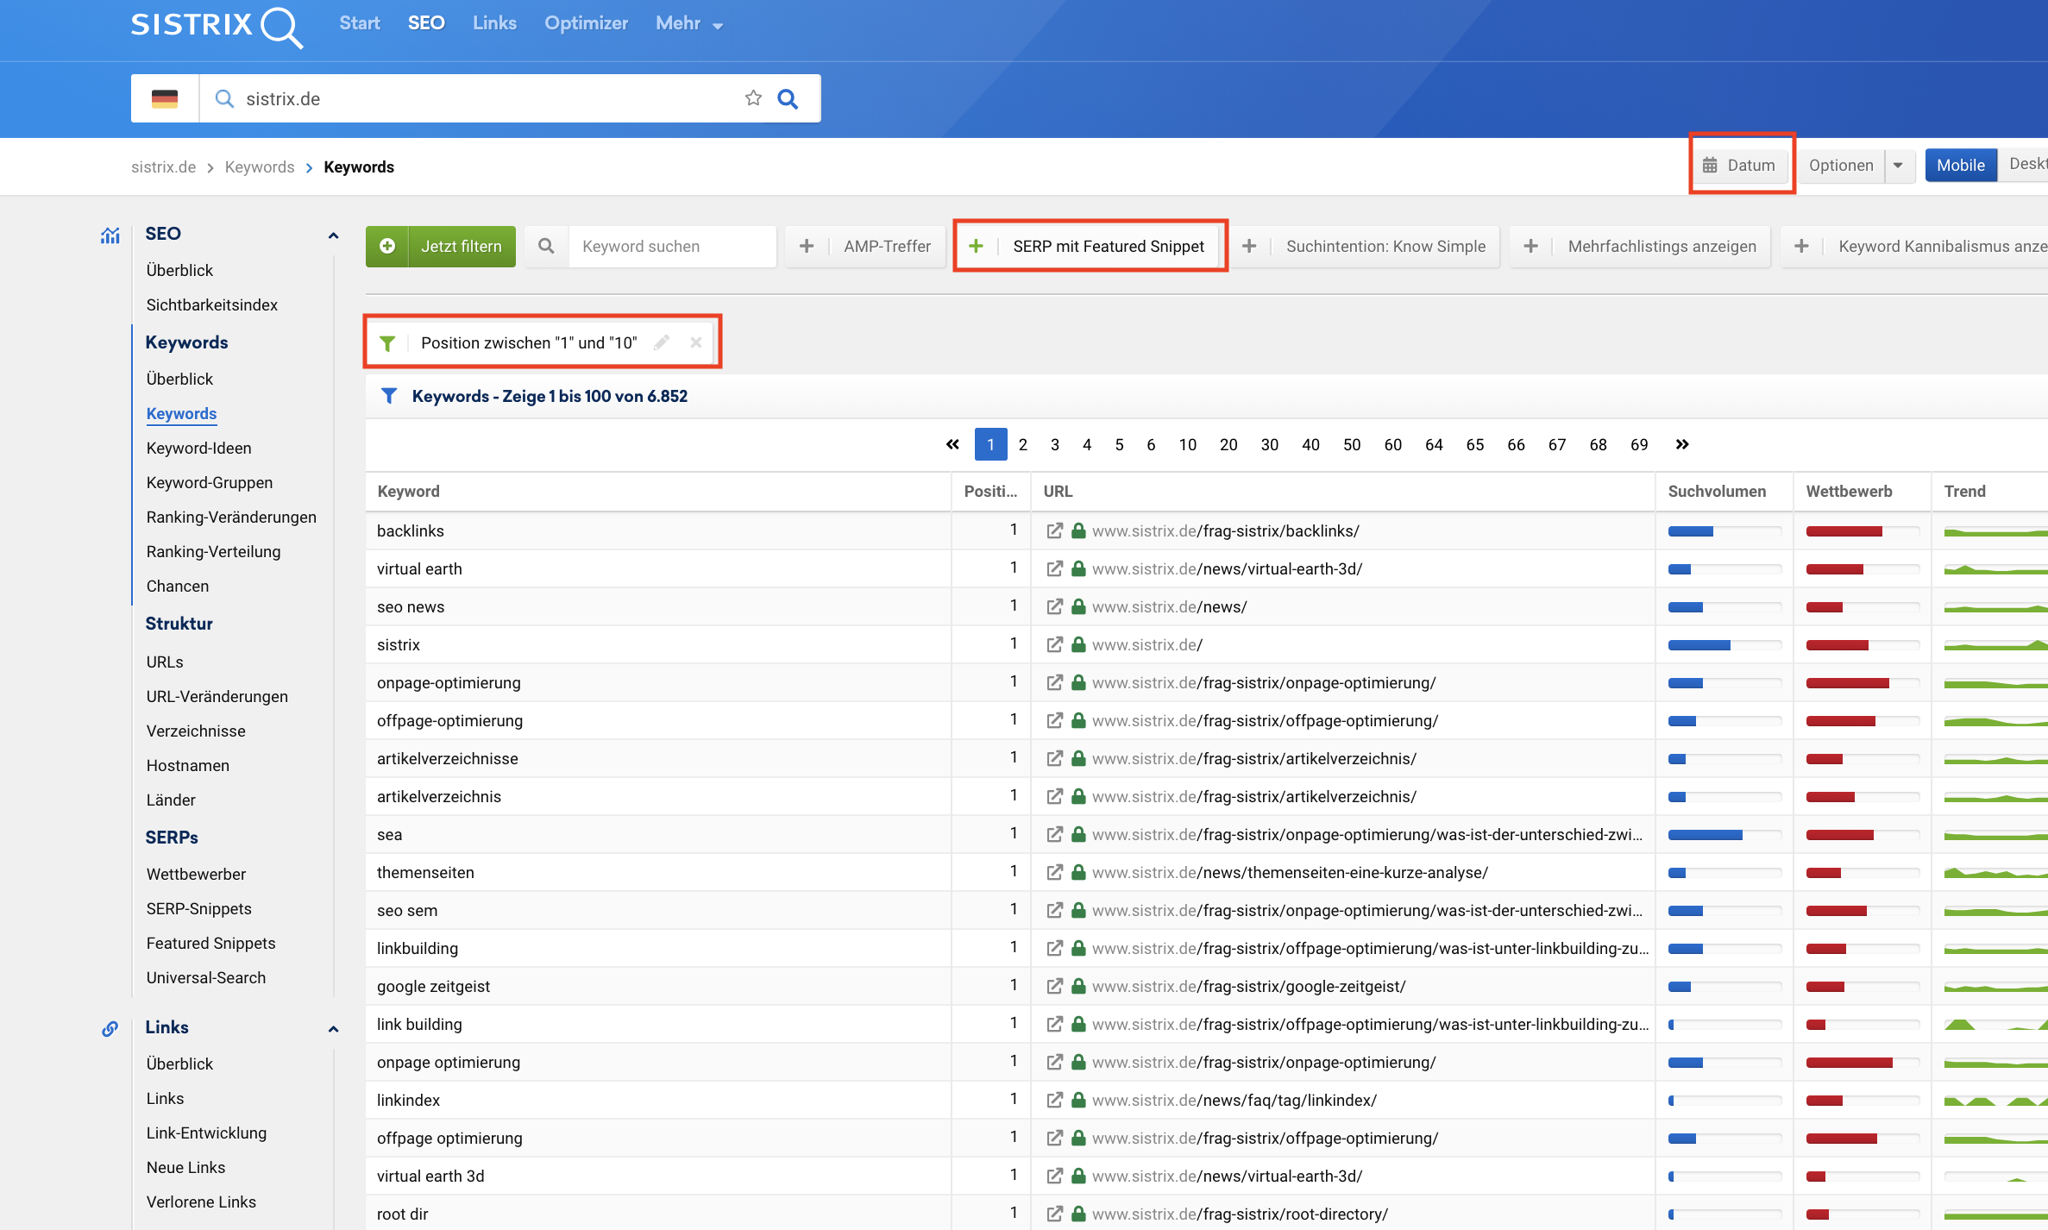Open external link icon for virtual earth row

(1054, 568)
